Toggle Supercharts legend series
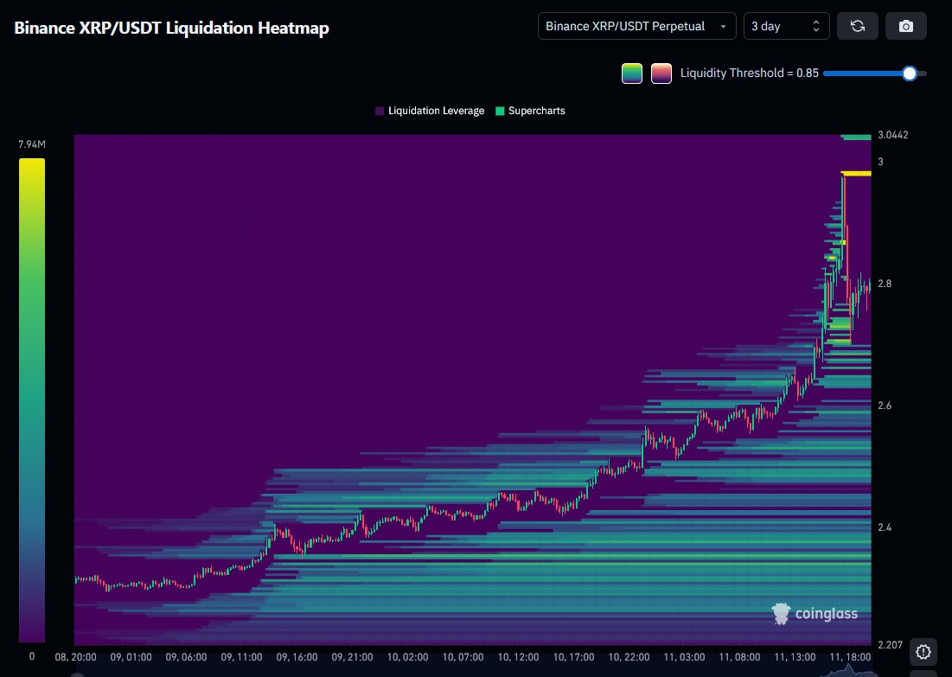Screen dimensions: 952x677 pos(531,111)
